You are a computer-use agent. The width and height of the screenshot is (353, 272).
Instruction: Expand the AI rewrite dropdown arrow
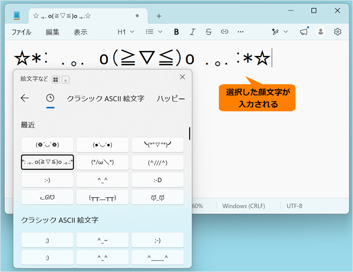coord(286,32)
